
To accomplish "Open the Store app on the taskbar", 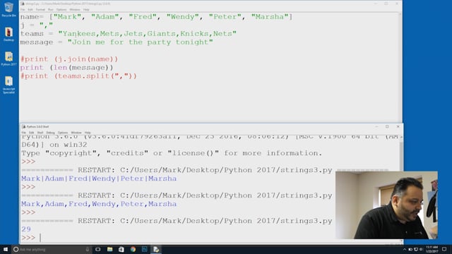I will (x=121, y=249).
